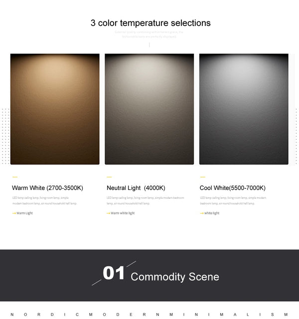The image size is (299, 319).
Task: Click the "3 color temperature selections" title
Action: click(150, 23)
